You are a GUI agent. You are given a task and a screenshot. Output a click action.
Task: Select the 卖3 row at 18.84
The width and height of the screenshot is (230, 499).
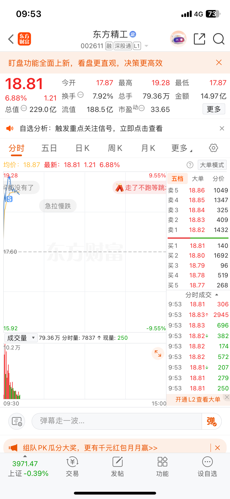[198, 210]
